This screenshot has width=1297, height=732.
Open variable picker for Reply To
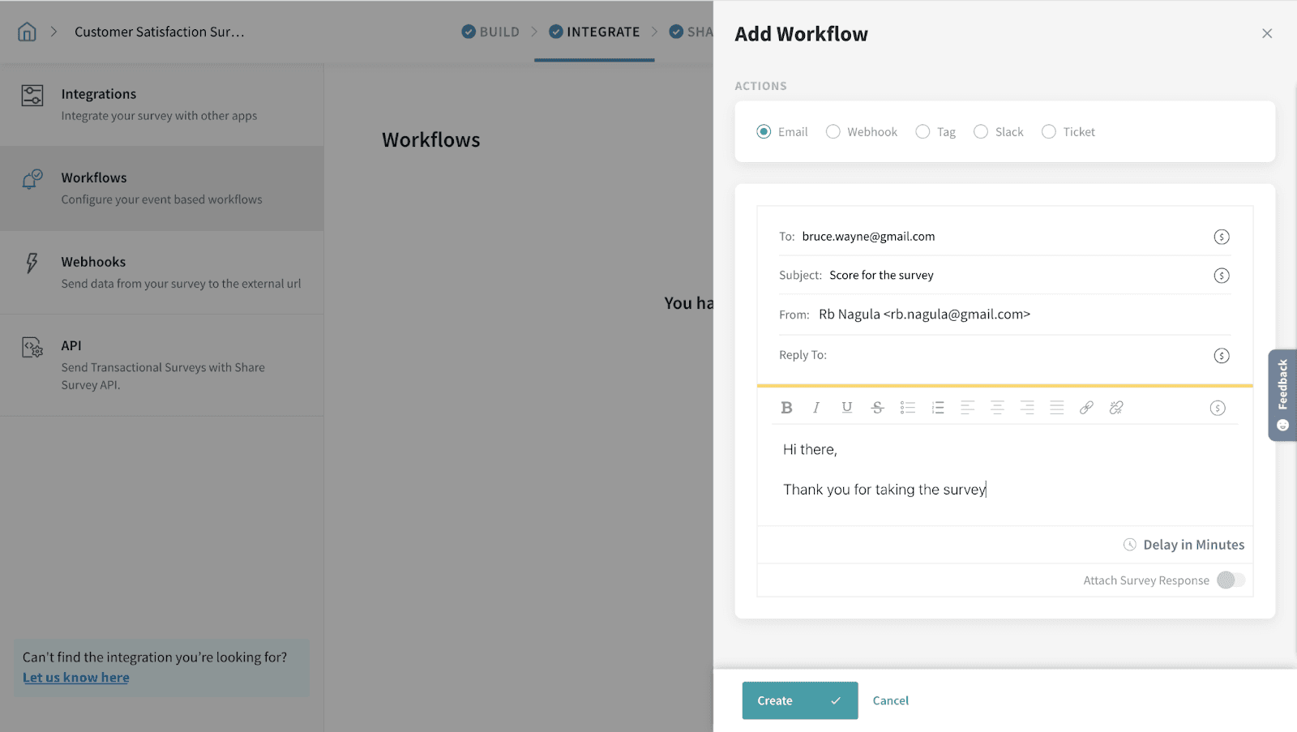pos(1222,356)
